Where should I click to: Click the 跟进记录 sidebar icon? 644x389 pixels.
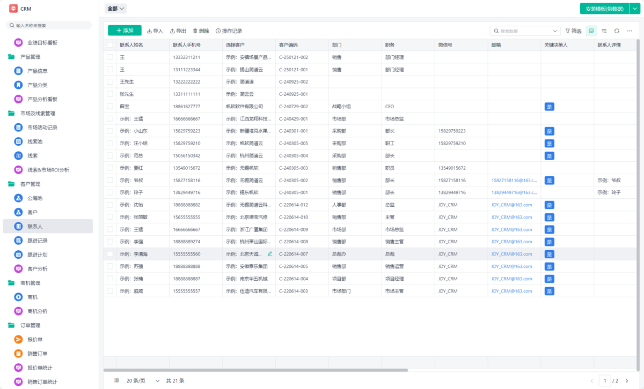point(18,241)
